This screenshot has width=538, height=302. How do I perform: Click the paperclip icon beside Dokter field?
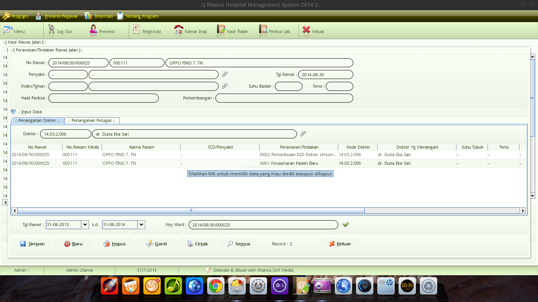pyautogui.click(x=303, y=134)
